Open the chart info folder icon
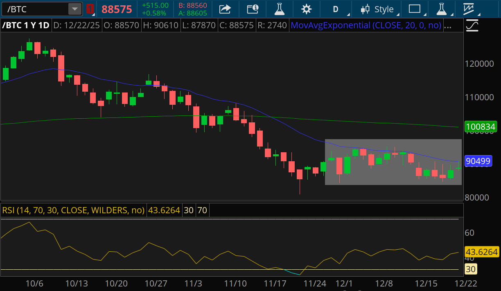Image resolution: width=501 pixels, height=291 pixels. pos(253,9)
